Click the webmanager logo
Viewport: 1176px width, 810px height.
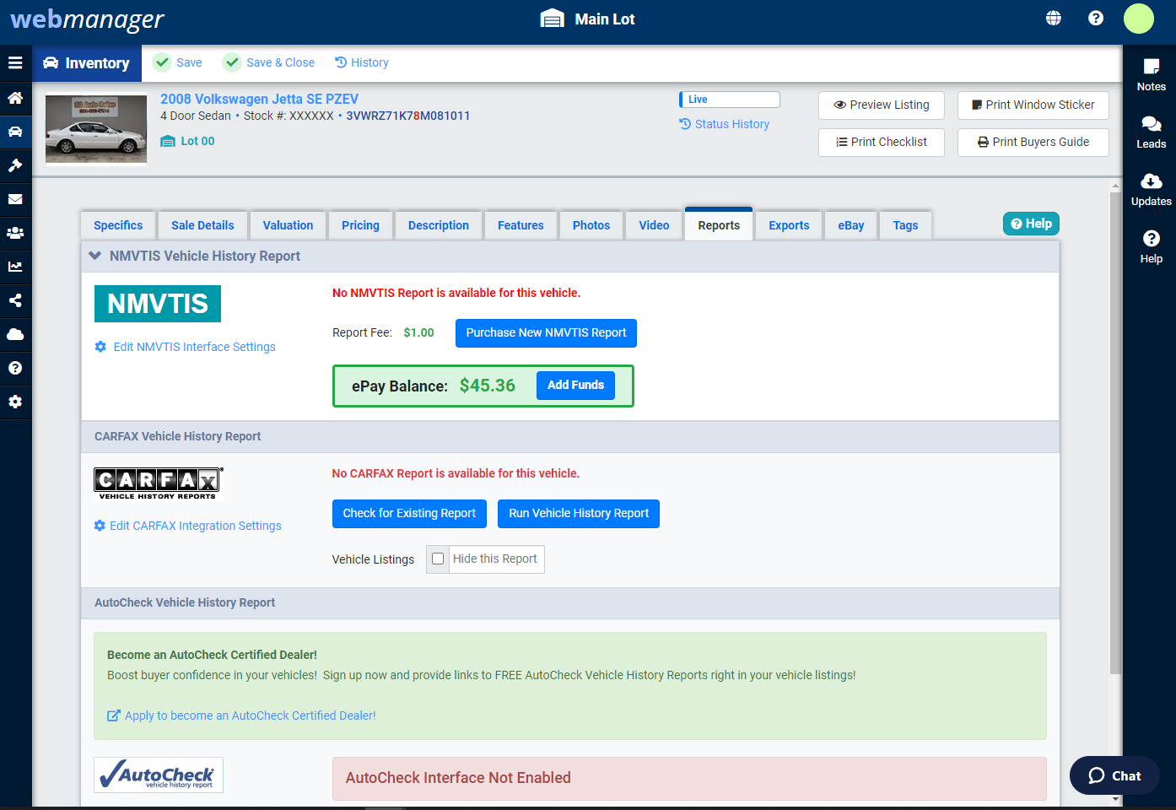tap(87, 19)
